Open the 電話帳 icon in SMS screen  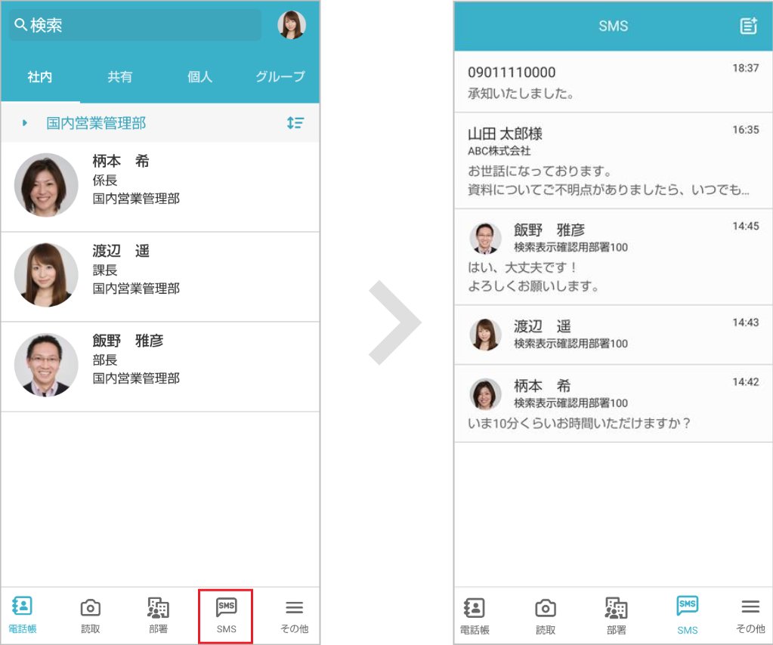[x=475, y=608]
